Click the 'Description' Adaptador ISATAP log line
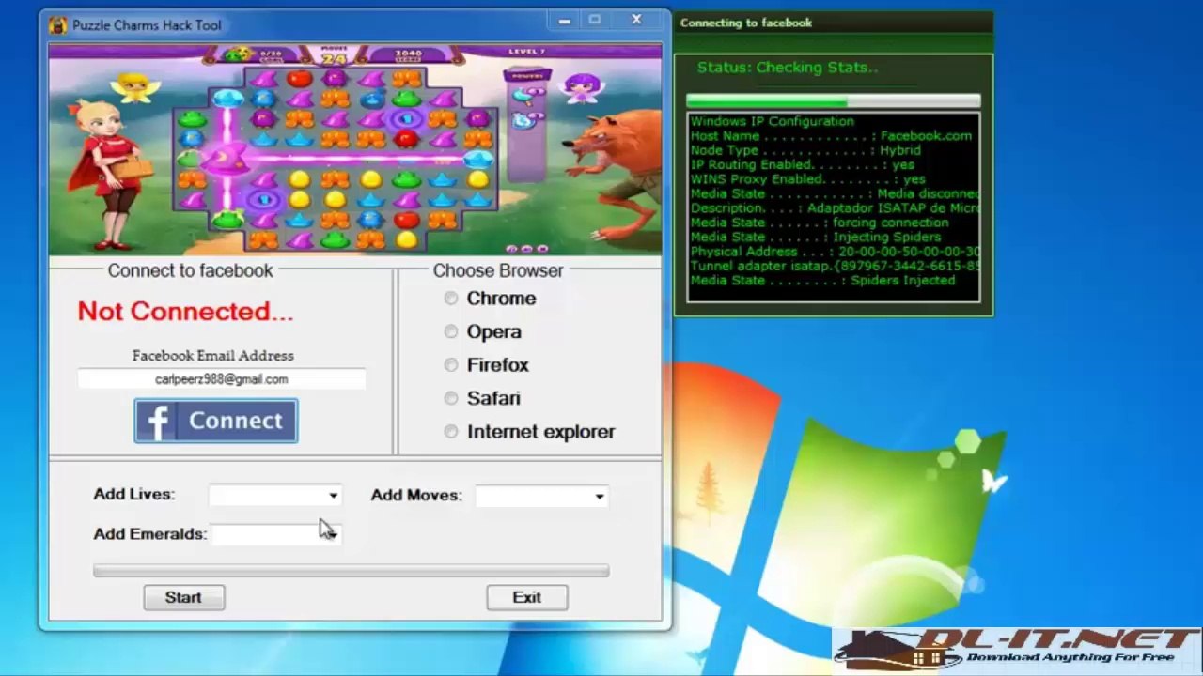Screen dimensions: 1203x676 pos(835,208)
